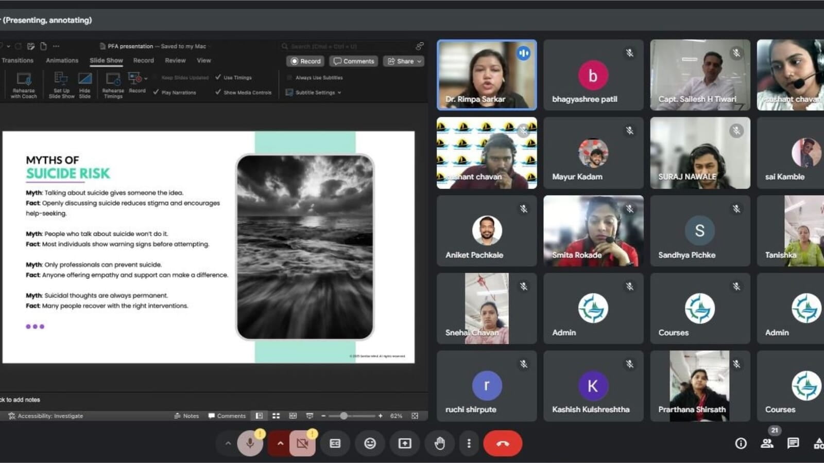Switch to slide sorter view in status bar
This screenshot has width=824, height=463.
click(x=276, y=416)
